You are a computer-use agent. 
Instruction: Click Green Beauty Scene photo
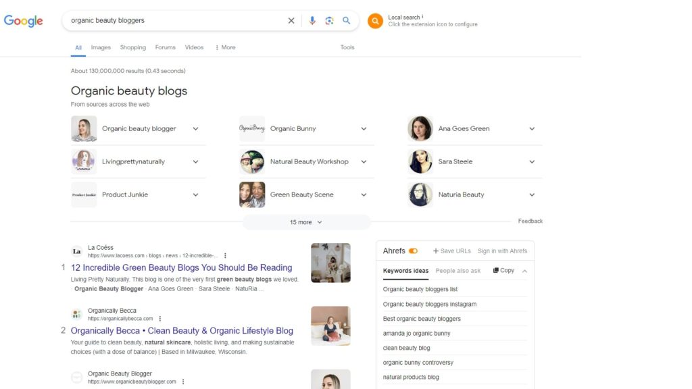coord(252,195)
